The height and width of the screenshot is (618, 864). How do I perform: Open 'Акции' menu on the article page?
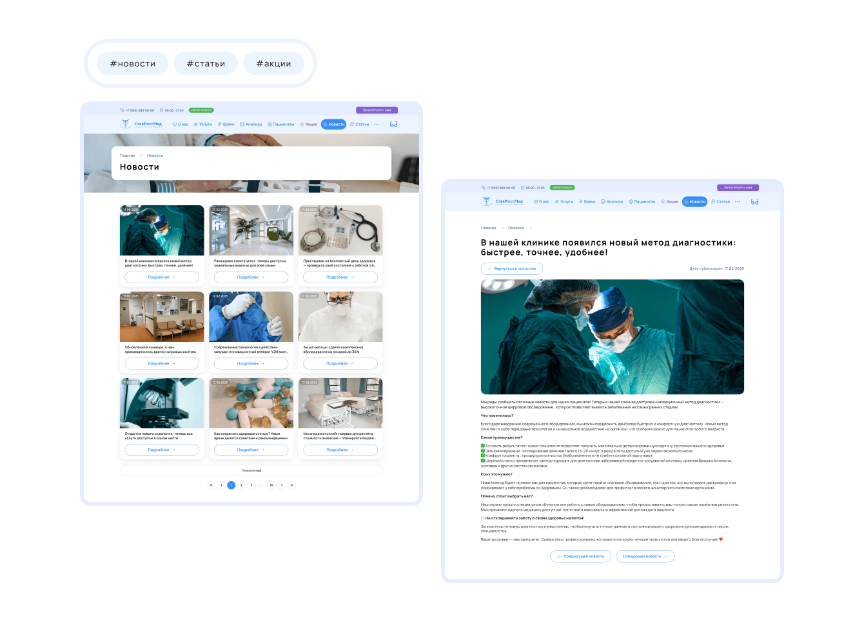[x=670, y=201]
